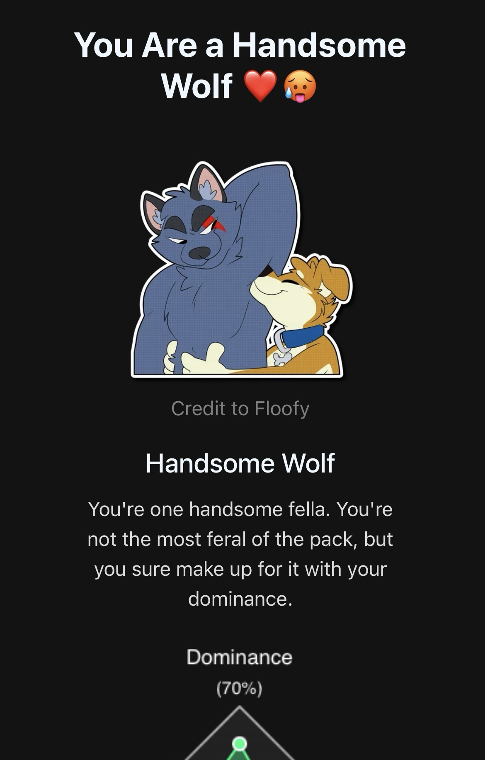The height and width of the screenshot is (760, 485).
Task: Click the word "dominance." in description
Action: click(x=240, y=599)
